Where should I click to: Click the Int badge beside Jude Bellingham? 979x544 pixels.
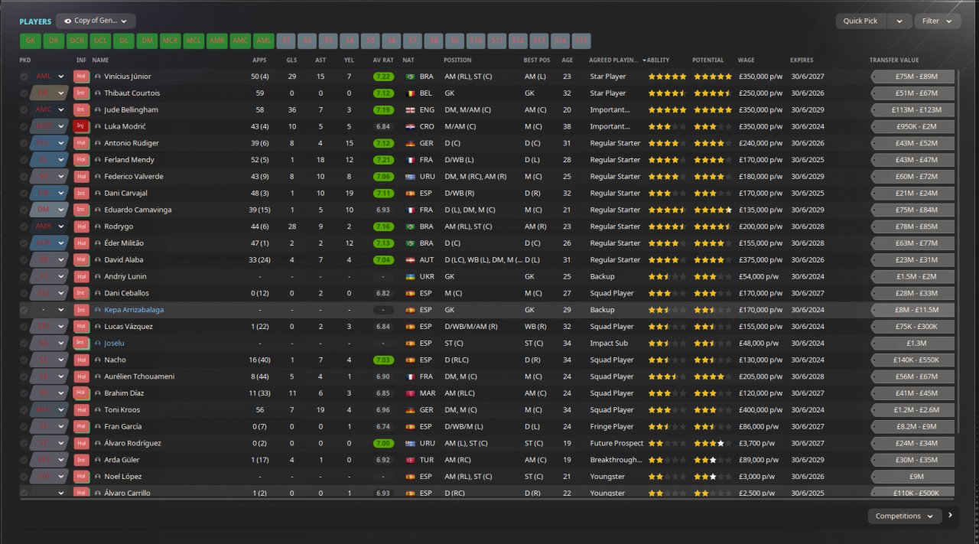[x=81, y=109]
